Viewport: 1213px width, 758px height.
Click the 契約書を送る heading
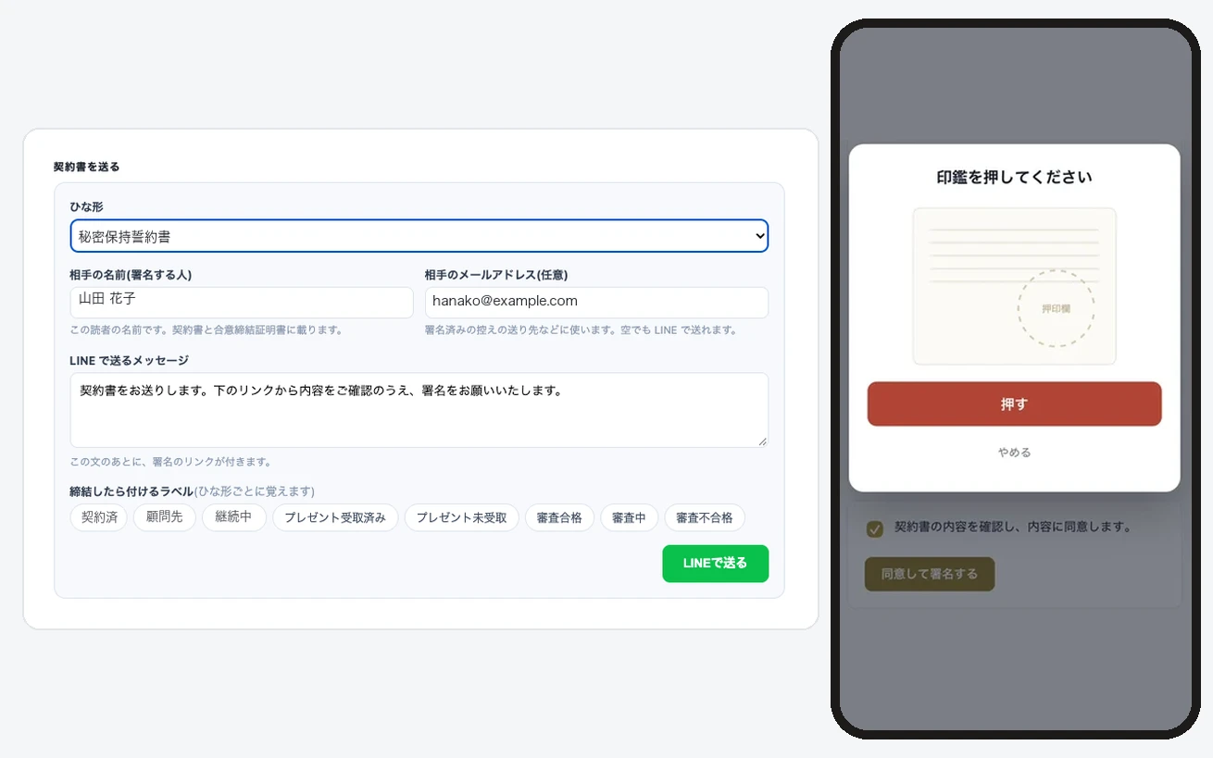coord(87,168)
